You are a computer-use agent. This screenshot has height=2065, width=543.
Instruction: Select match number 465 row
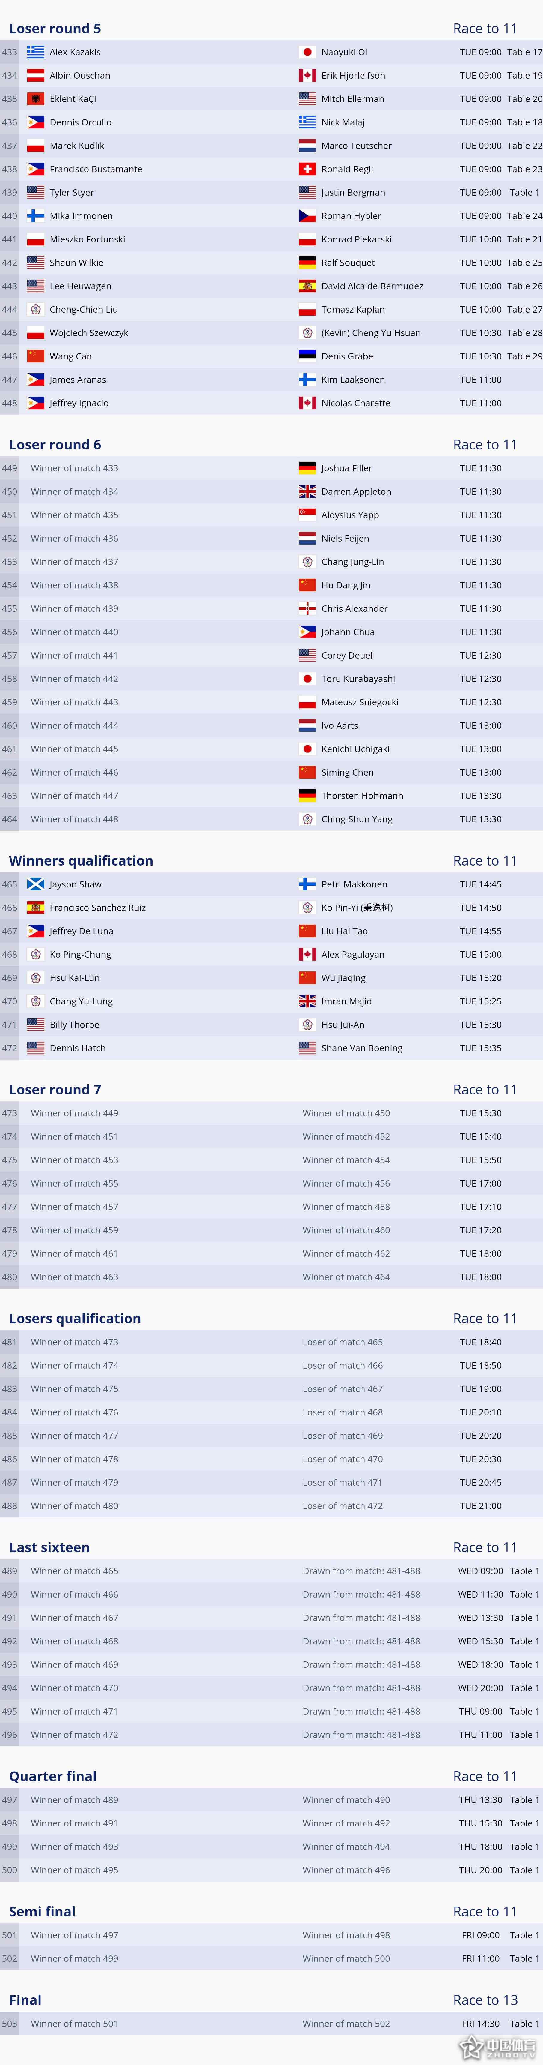click(x=271, y=884)
